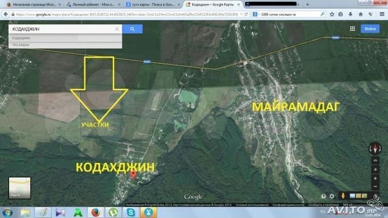This screenshot has width=388, height=218.
Task: Click the browser address bar URL
Action: [x=127, y=15]
